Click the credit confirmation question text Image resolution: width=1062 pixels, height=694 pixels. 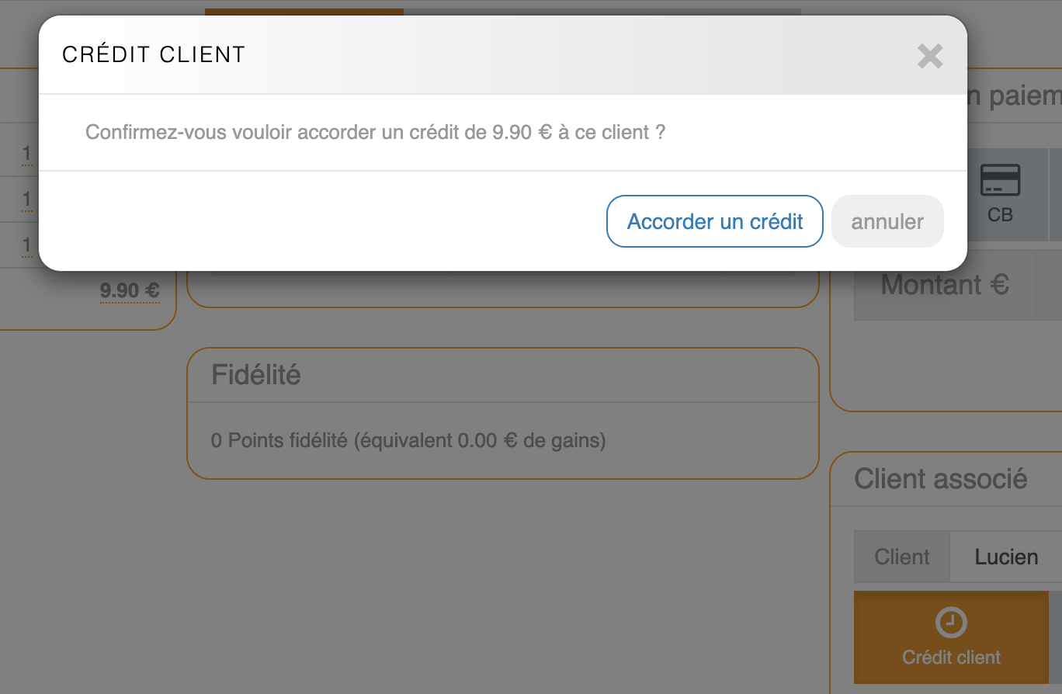pyautogui.click(x=375, y=132)
